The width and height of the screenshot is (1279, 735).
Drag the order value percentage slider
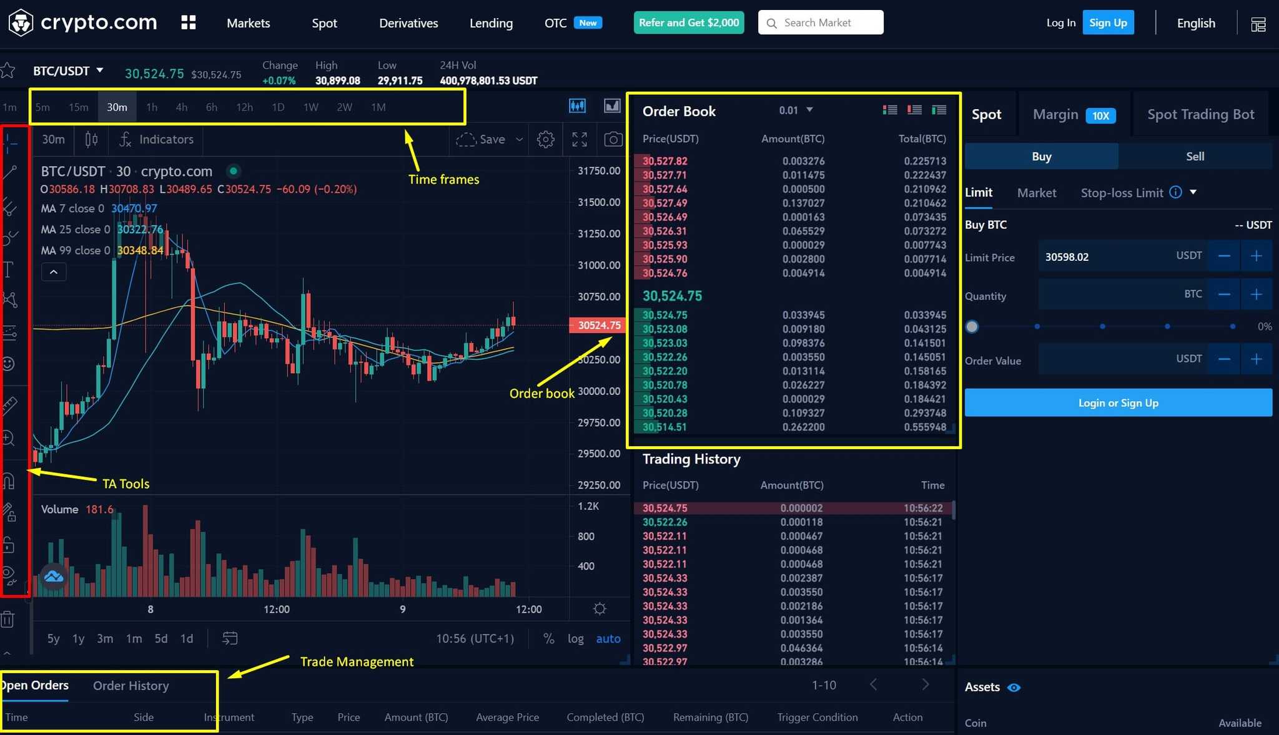pos(974,326)
